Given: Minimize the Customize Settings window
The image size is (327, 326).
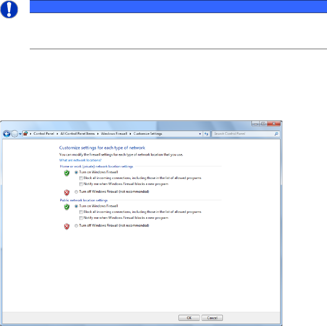Looking at the screenshot, I should coord(256,124).
